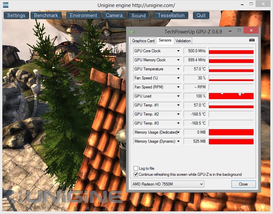This screenshot has height=214, width=273.
Task: Open the Unigine Settings menu
Action: click(x=16, y=15)
